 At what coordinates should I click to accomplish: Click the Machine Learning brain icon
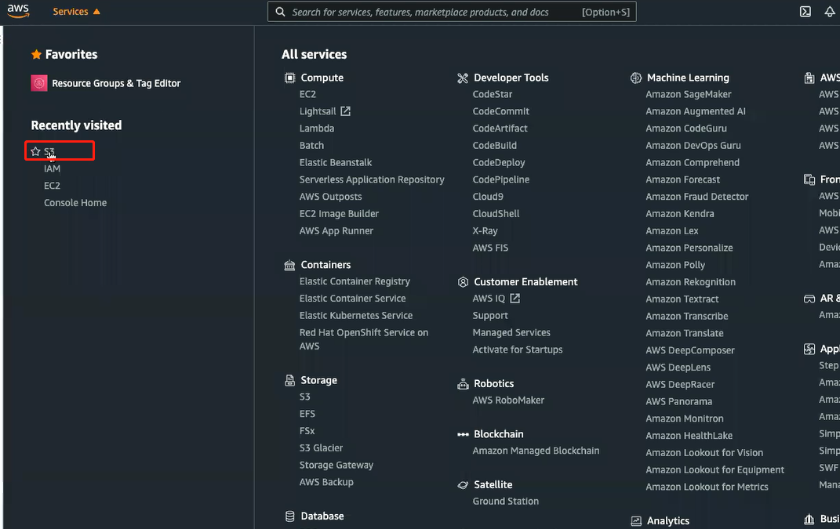coord(636,78)
